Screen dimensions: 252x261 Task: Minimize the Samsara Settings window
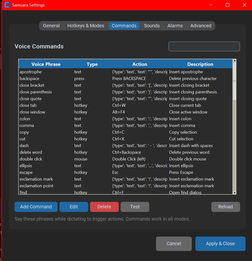pyautogui.click(x=211, y=5)
